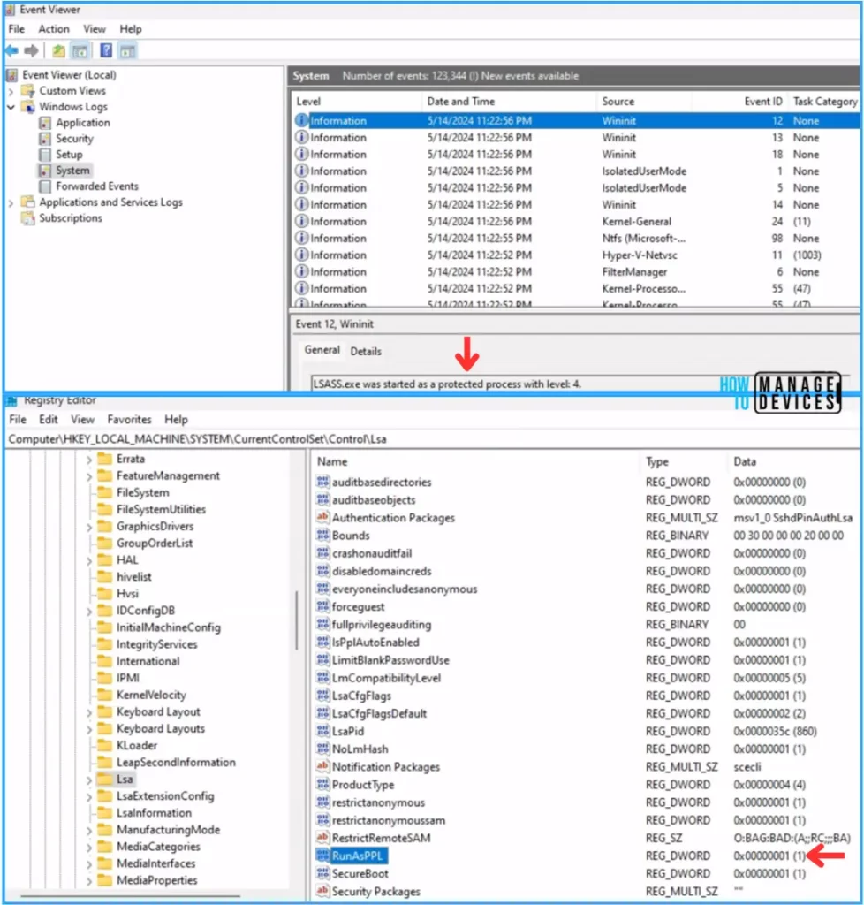Image resolution: width=864 pixels, height=905 pixels.
Task: Select the IsPplAutoEnabled value
Action: (x=375, y=643)
